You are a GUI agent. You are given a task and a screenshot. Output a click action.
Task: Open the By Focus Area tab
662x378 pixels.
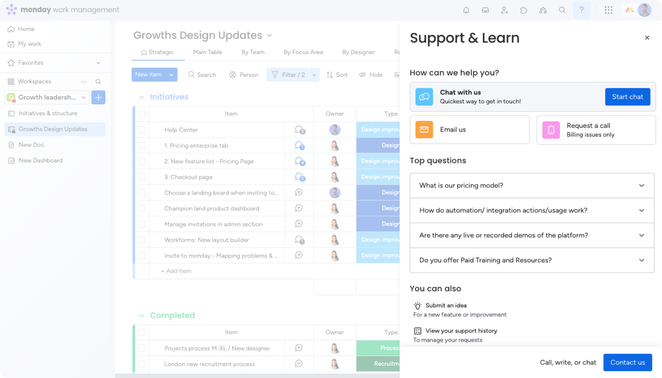[x=303, y=52]
